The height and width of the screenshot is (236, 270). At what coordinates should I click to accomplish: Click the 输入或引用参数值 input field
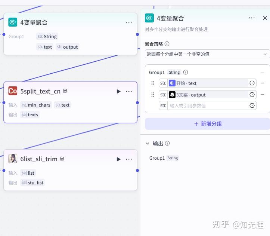coord(208,105)
